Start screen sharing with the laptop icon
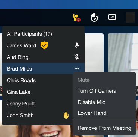Image resolution: width=138 pixels, height=137 pixels. (112, 17)
